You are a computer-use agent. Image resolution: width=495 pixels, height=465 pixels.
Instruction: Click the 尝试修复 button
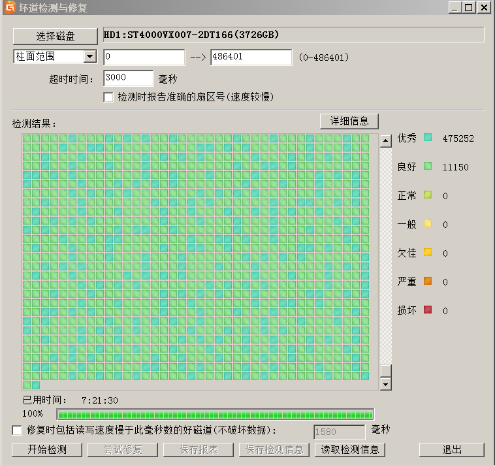point(123,449)
